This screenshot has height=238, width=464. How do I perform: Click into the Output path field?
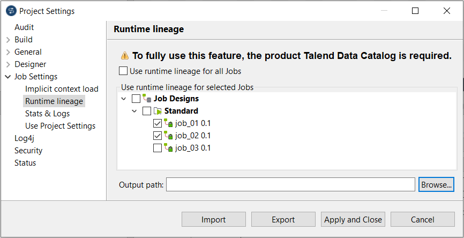290,184
